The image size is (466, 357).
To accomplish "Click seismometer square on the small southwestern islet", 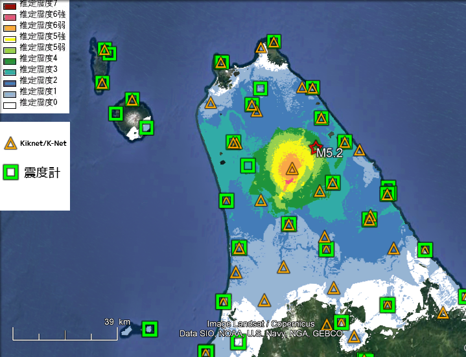I will pos(150,329).
